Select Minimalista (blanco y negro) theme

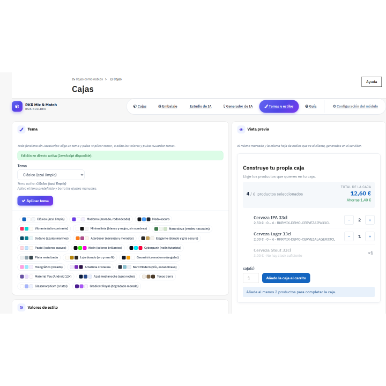pyautogui.click(x=112, y=229)
